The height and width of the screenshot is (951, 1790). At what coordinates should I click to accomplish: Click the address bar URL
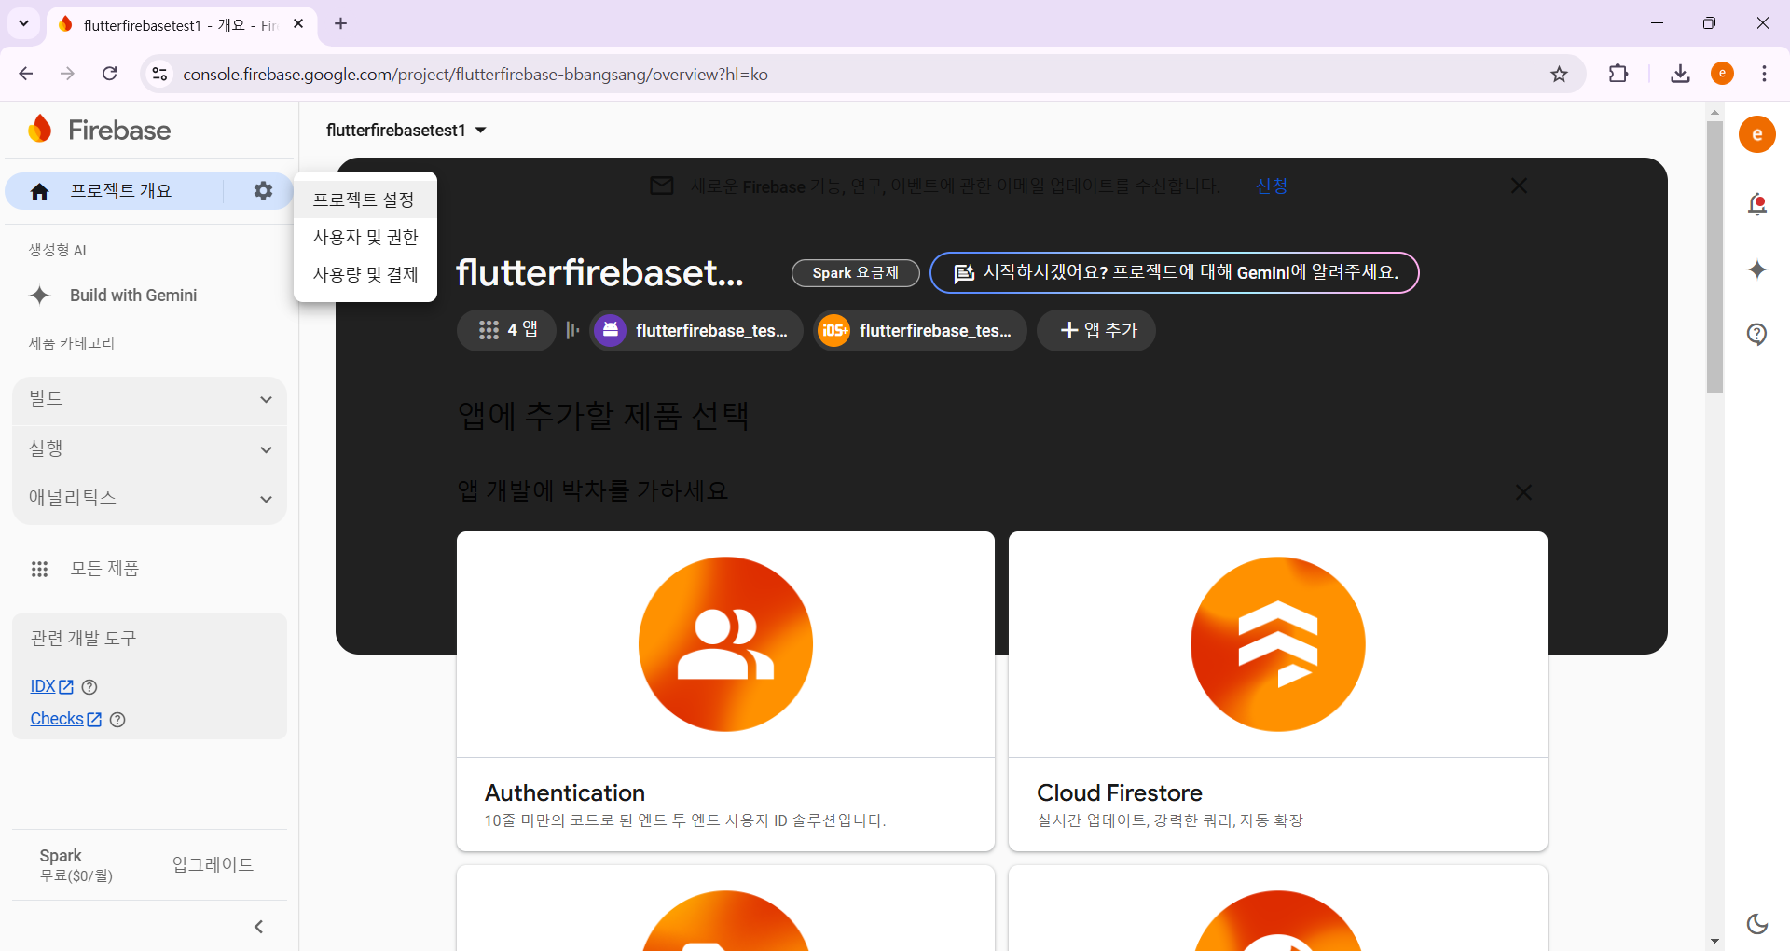click(475, 74)
